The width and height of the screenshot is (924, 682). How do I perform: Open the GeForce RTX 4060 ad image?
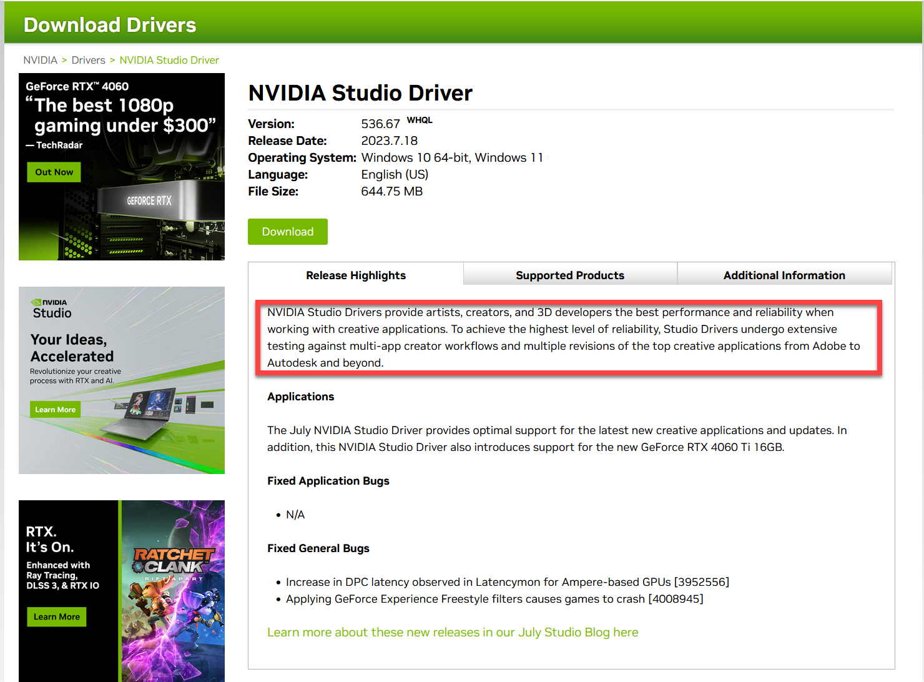pyautogui.click(x=122, y=167)
